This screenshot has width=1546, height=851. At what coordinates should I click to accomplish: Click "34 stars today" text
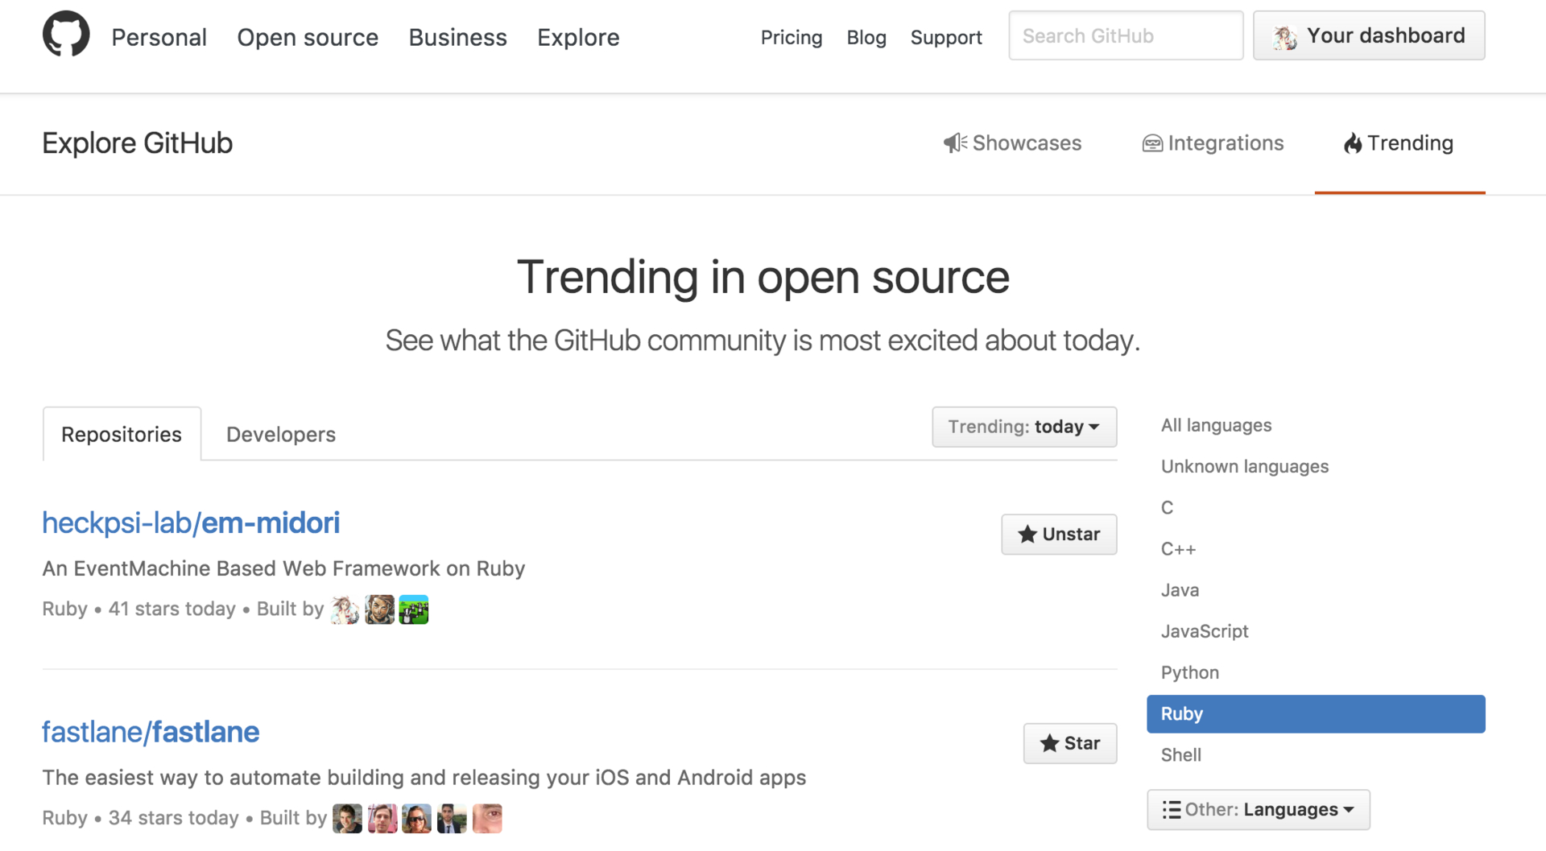coord(174,819)
